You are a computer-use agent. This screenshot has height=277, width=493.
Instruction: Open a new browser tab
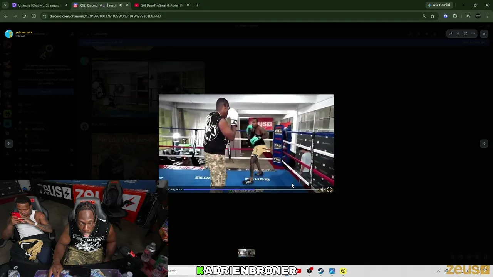(197, 5)
